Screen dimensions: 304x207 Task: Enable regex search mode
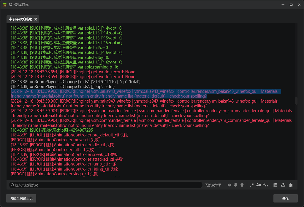pos(252,185)
